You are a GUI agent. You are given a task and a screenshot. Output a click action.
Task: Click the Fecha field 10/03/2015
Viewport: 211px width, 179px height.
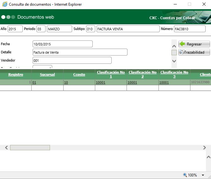click(x=63, y=44)
